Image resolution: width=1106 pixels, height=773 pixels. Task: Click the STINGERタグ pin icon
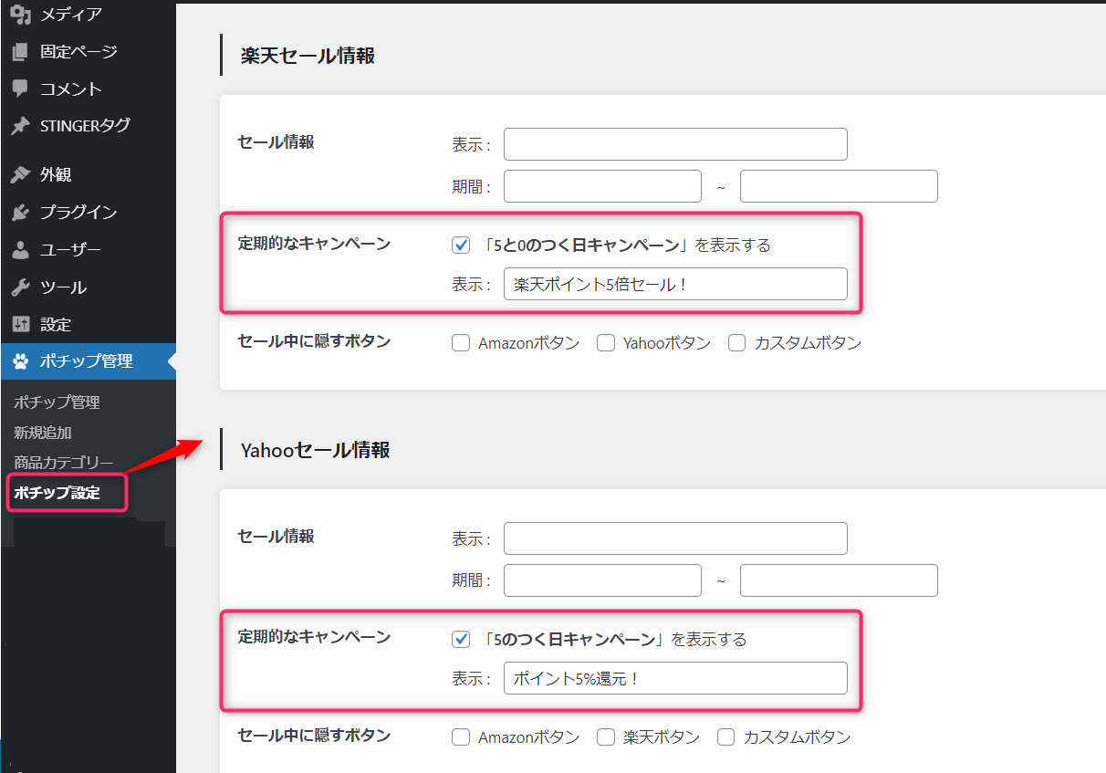click(20, 126)
